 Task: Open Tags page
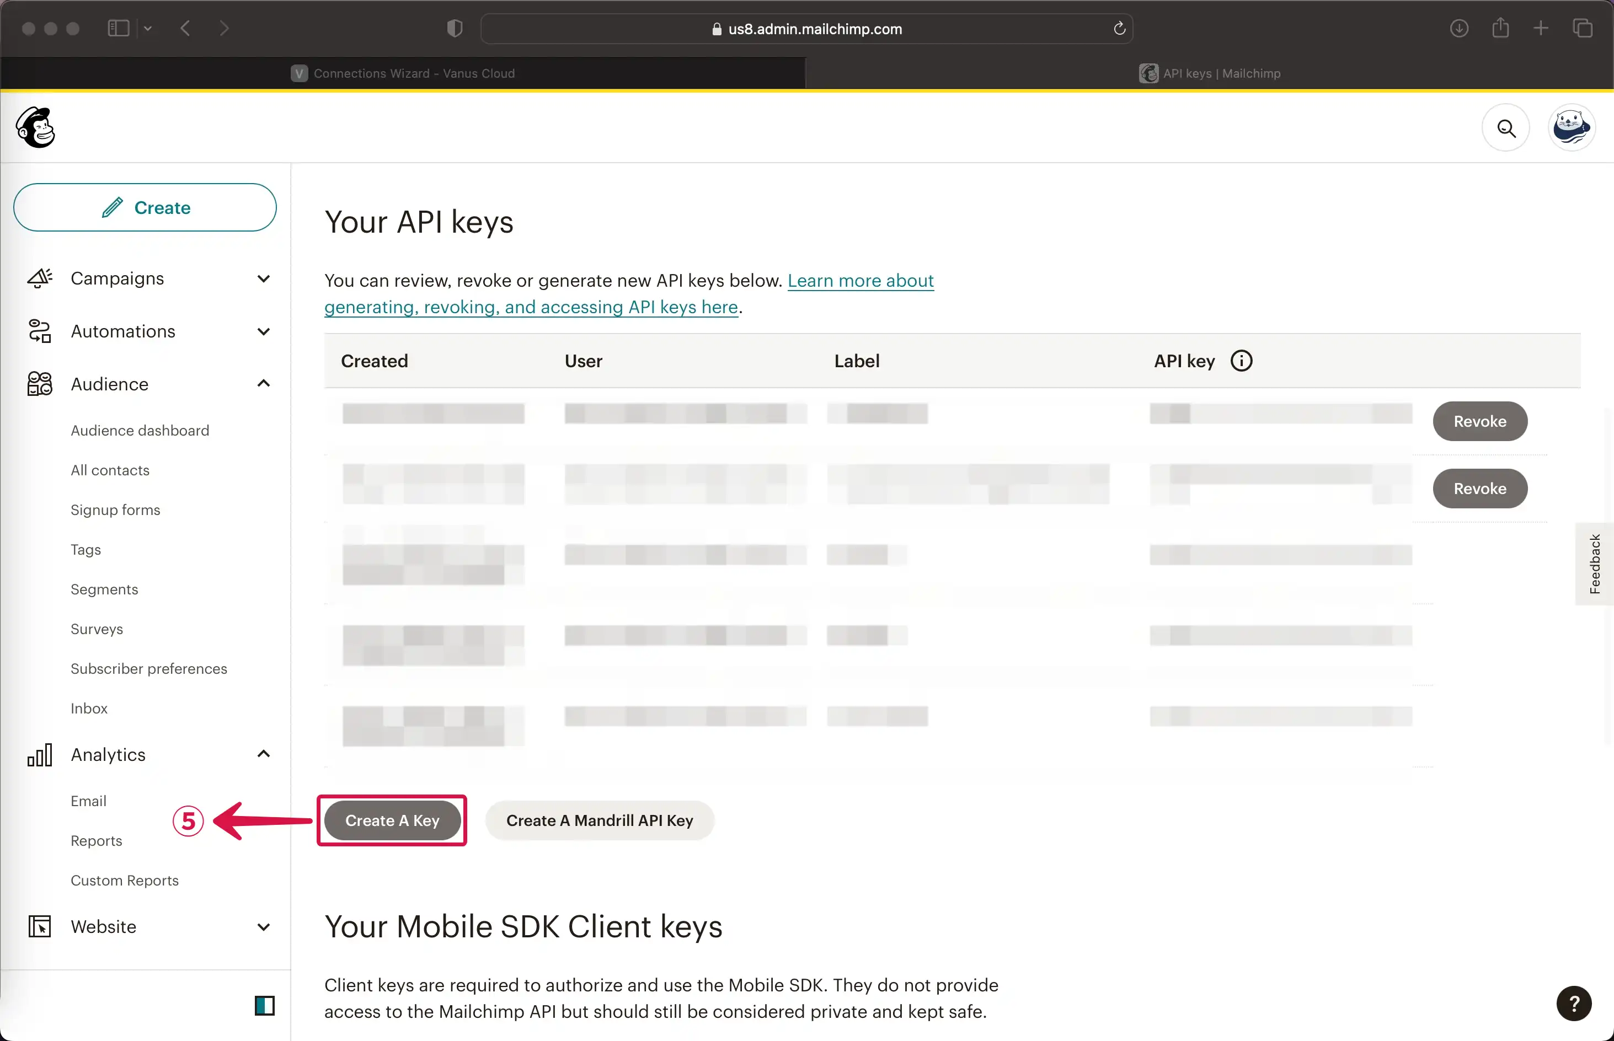coord(86,550)
